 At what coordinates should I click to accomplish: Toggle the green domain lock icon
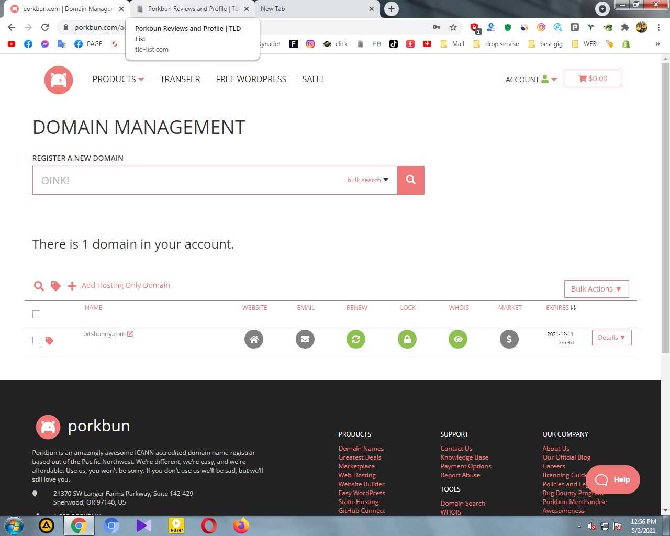[x=407, y=339]
